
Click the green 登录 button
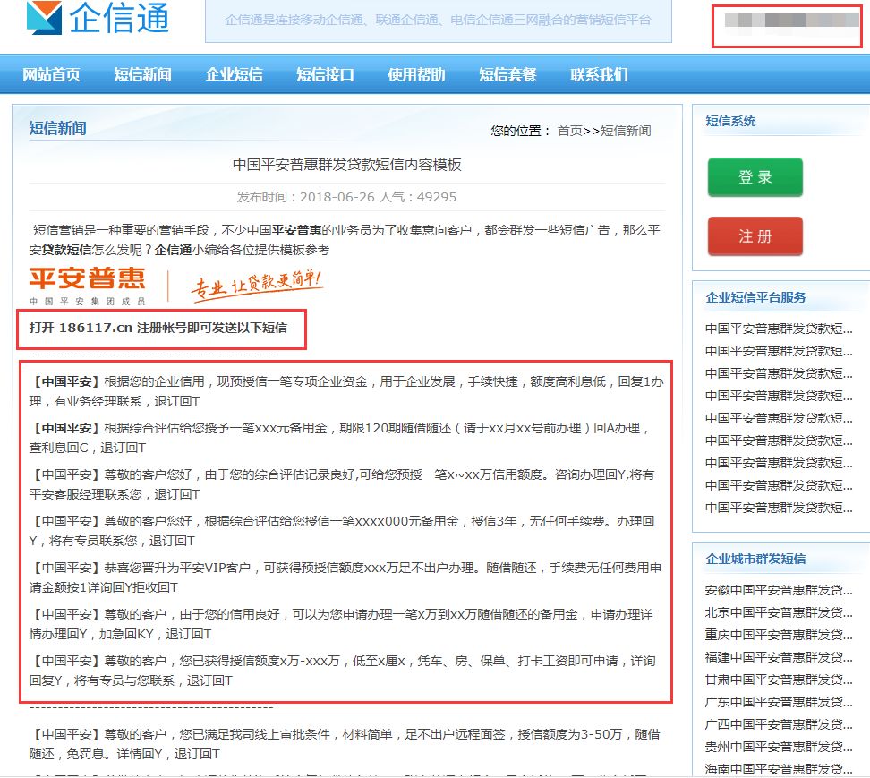click(x=755, y=177)
